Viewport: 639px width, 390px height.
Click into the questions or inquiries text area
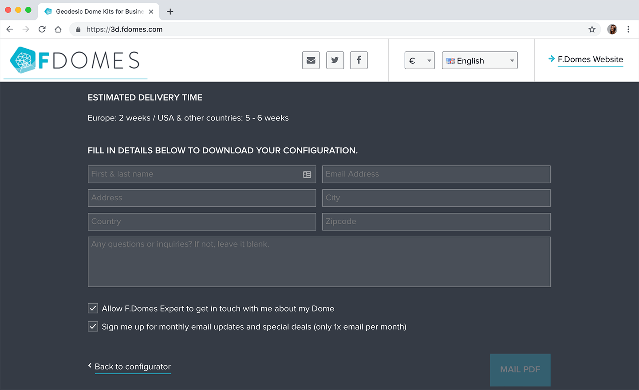tap(319, 261)
